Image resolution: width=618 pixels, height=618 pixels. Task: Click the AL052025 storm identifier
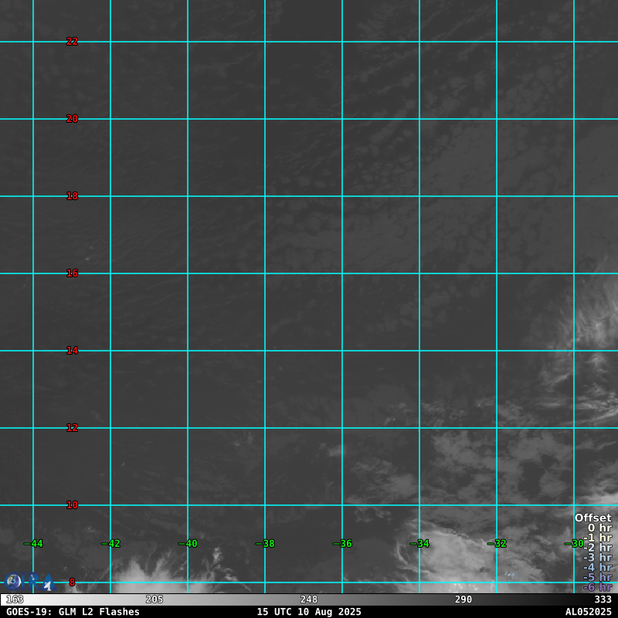(588, 612)
